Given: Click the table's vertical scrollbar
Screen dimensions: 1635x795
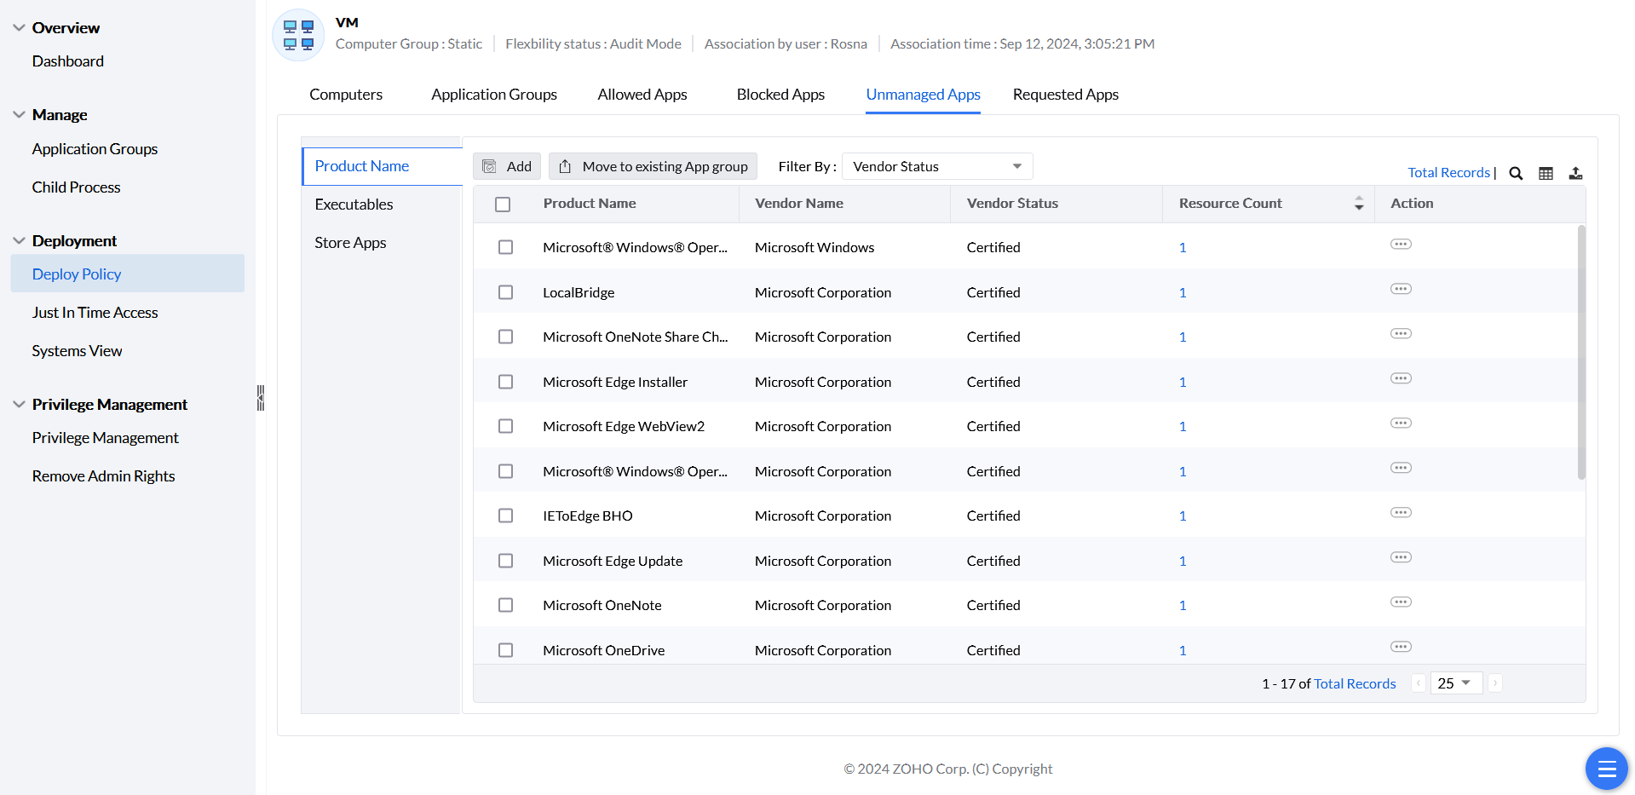Looking at the screenshot, I should click(x=1581, y=353).
